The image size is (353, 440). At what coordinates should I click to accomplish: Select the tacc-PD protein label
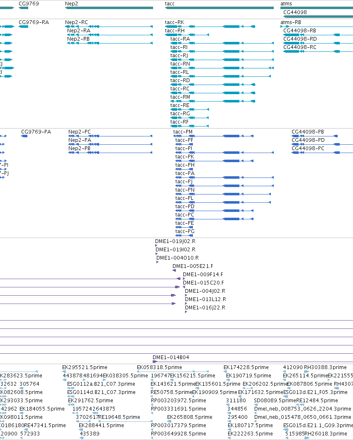[185, 206]
